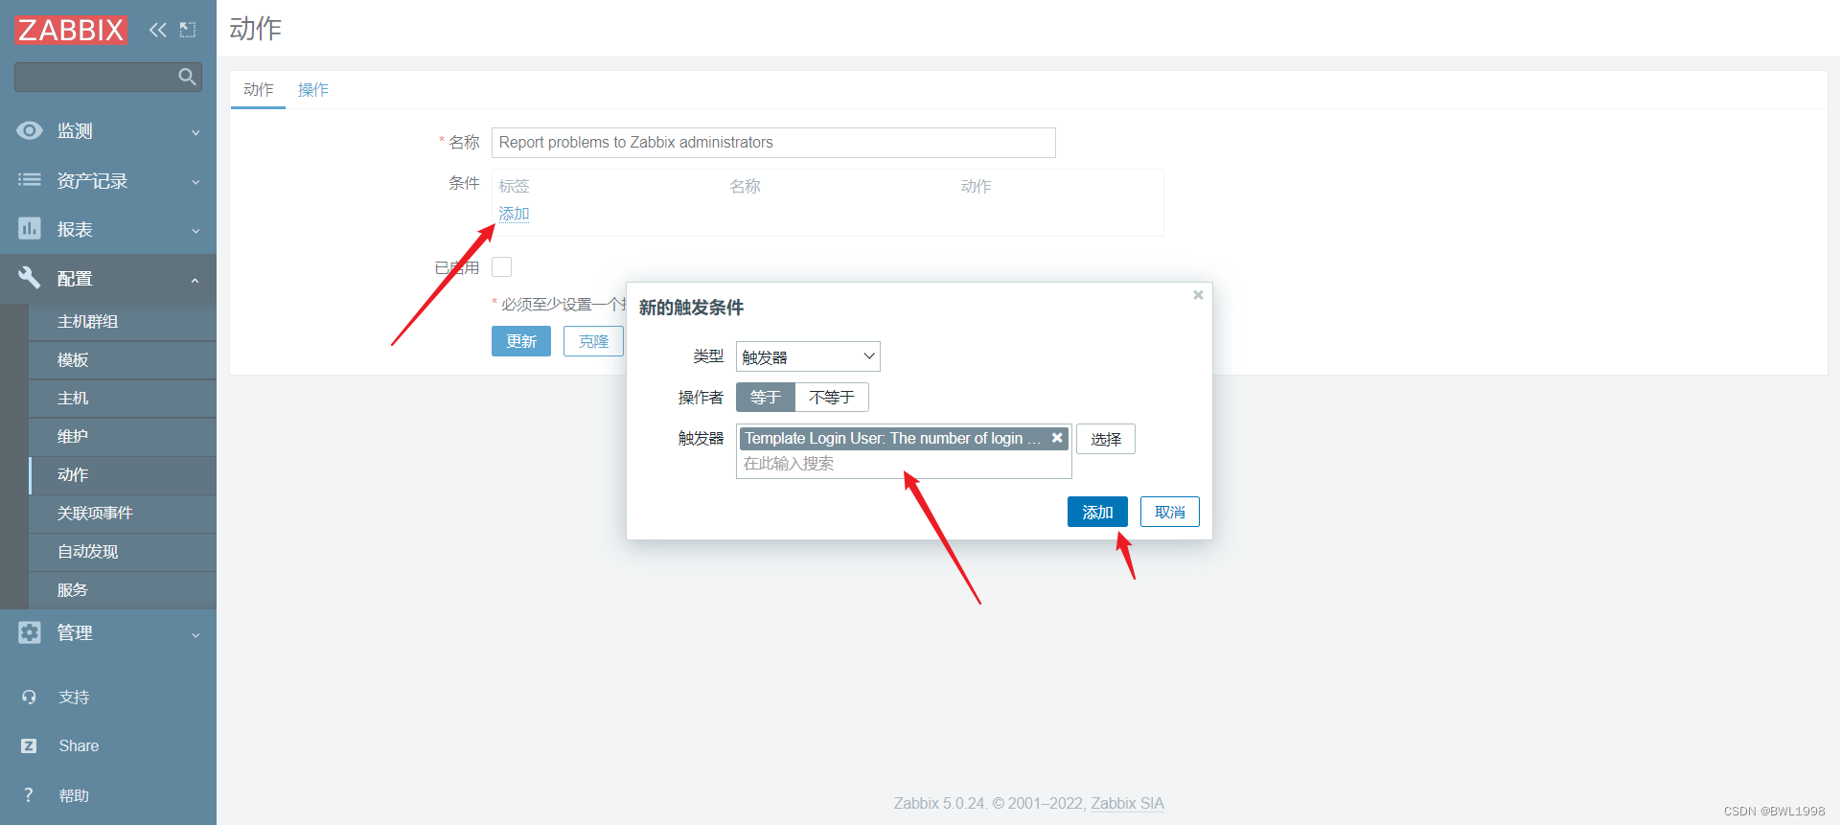Open the 类型 dropdown
This screenshot has height=825, width=1840.
808,356
